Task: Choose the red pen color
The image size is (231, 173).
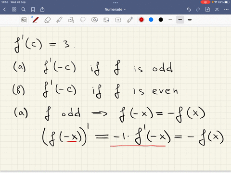Action: [141, 20]
